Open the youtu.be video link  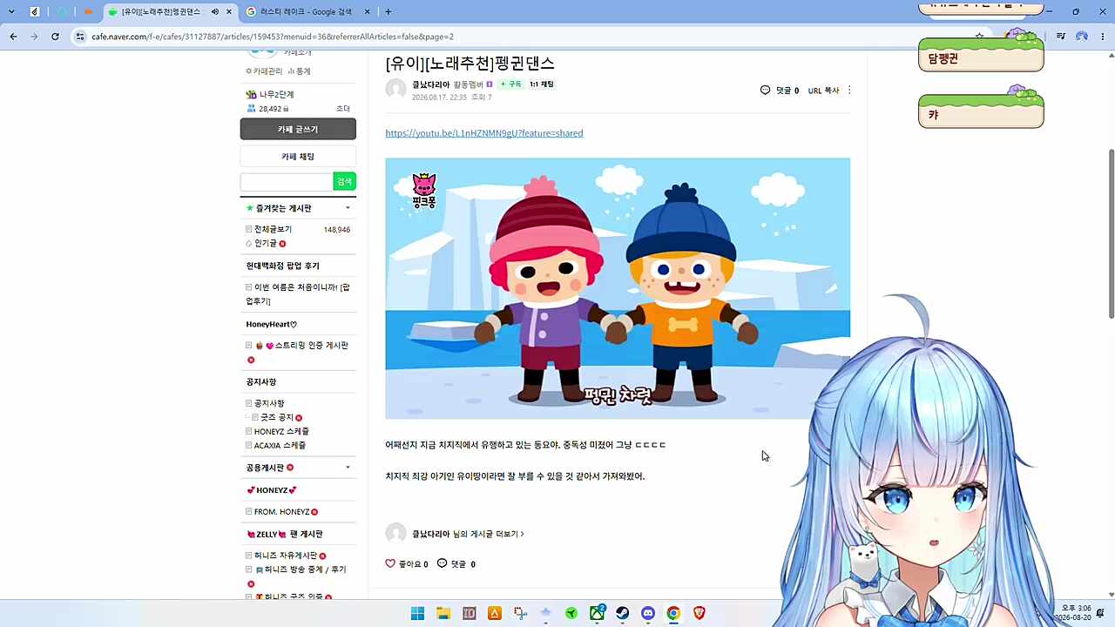[484, 133]
